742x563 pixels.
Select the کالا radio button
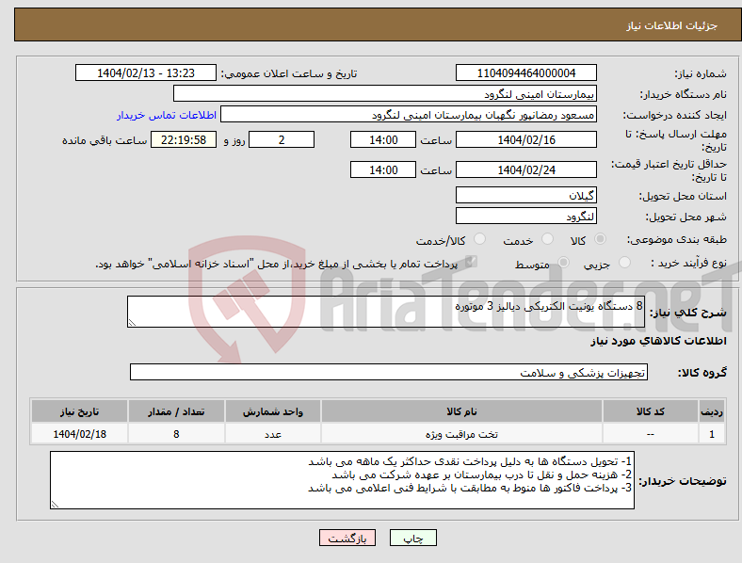point(600,239)
